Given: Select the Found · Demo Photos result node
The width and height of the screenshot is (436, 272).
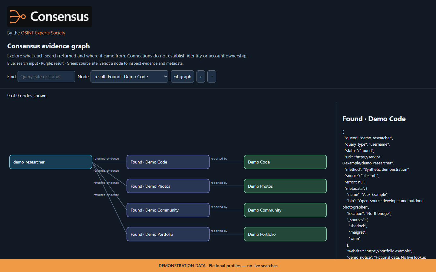Looking at the screenshot, I should tap(168, 186).
